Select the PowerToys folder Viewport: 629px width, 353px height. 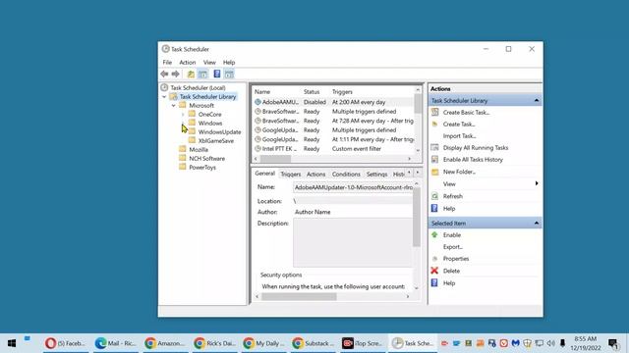[x=202, y=168]
